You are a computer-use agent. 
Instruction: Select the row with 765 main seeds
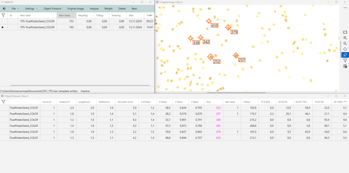click(x=77, y=27)
